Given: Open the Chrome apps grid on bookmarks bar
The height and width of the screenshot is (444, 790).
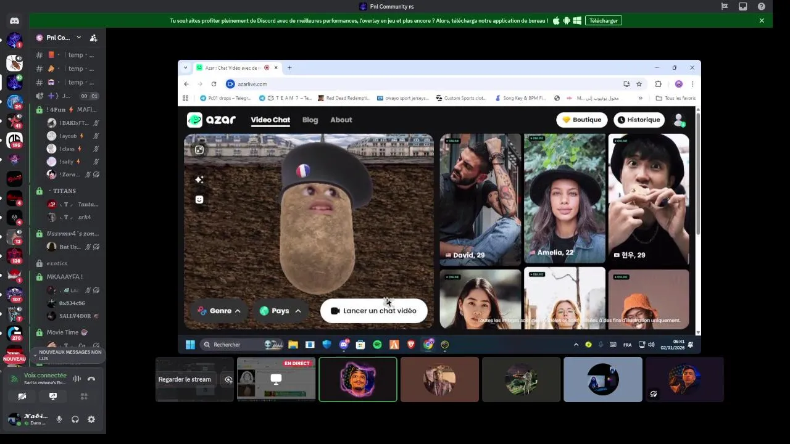Looking at the screenshot, I should [x=185, y=98].
